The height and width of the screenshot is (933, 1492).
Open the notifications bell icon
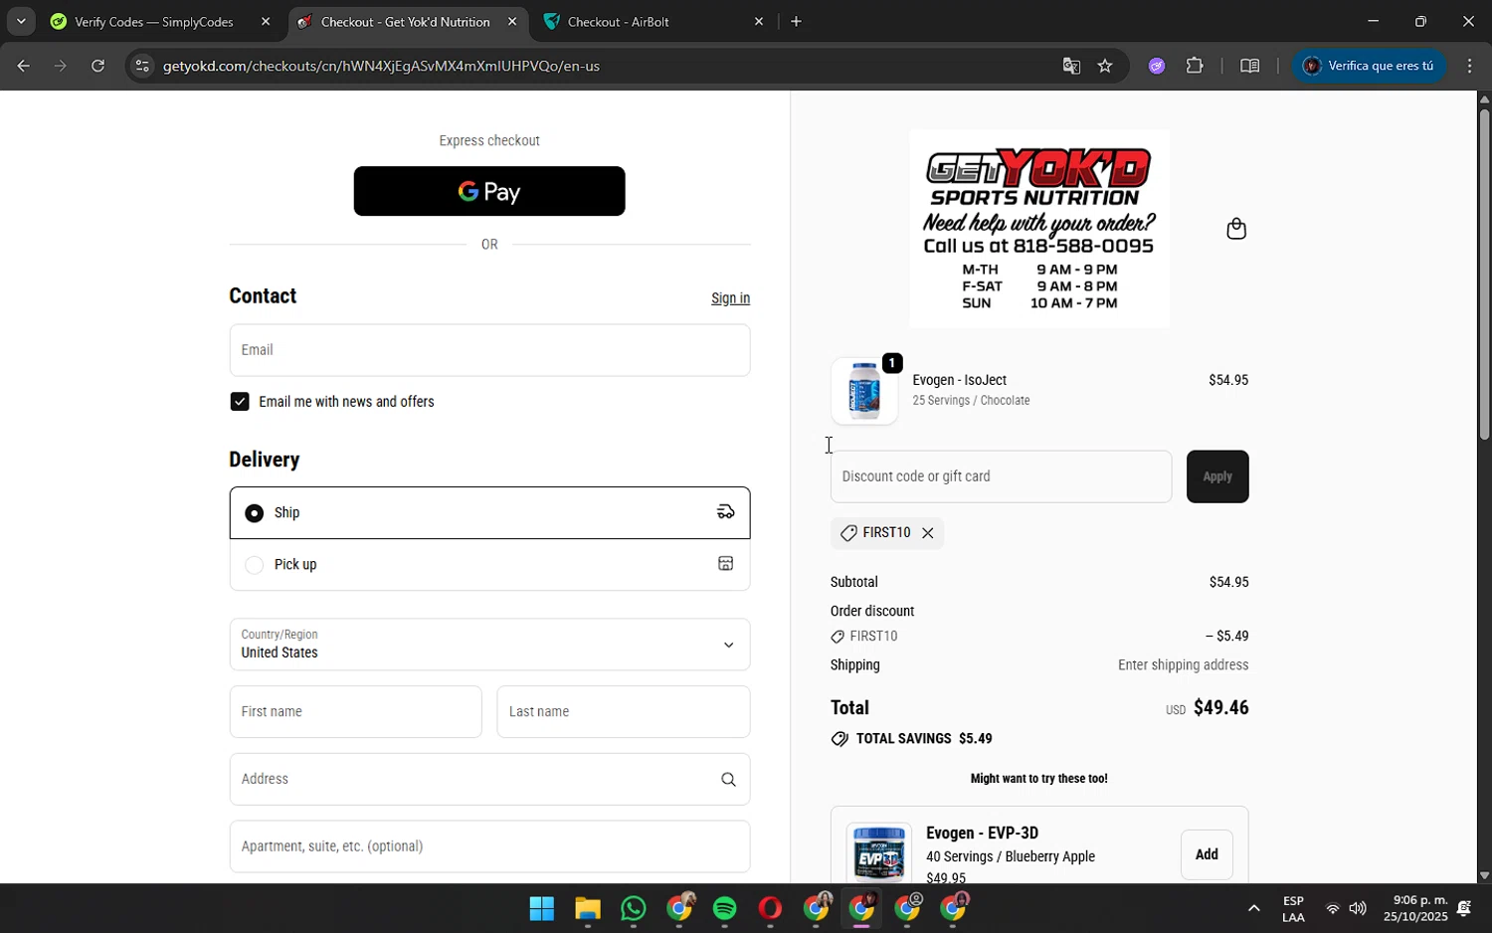click(x=1464, y=908)
